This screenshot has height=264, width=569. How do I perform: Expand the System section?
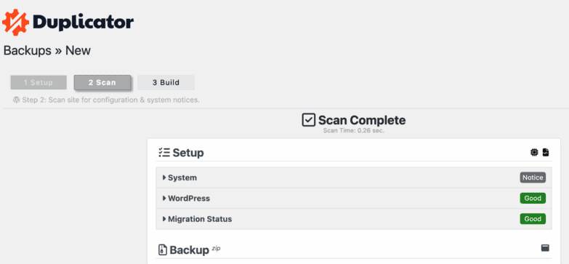(354, 177)
